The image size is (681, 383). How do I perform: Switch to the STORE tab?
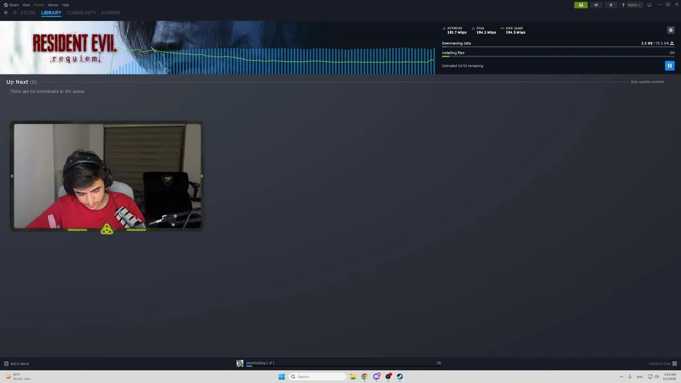pyautogui.click(x=28, y=13)
